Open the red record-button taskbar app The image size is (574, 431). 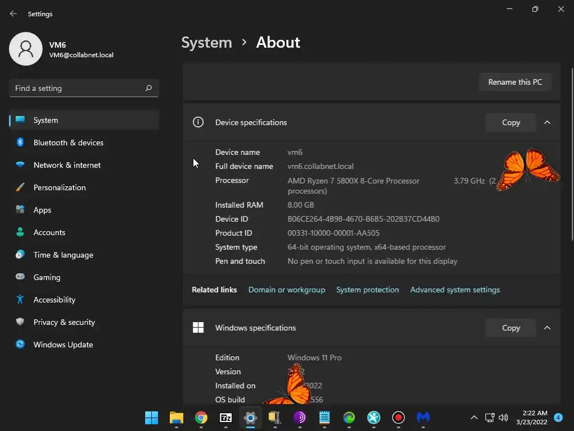(x=399, y=418)
